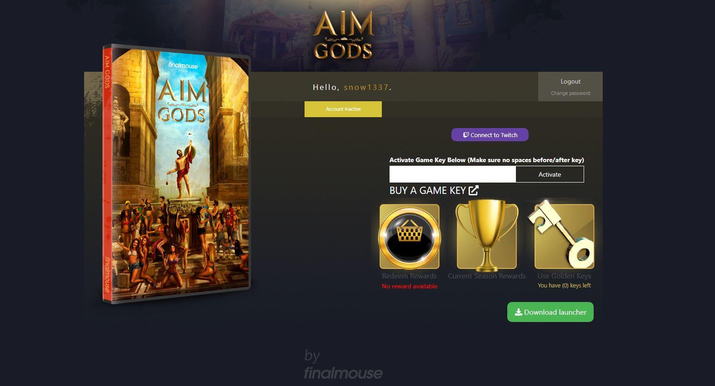715x386 pixels.
Task: Click the Aim Gods logo at top
Action: pos(343,35)
